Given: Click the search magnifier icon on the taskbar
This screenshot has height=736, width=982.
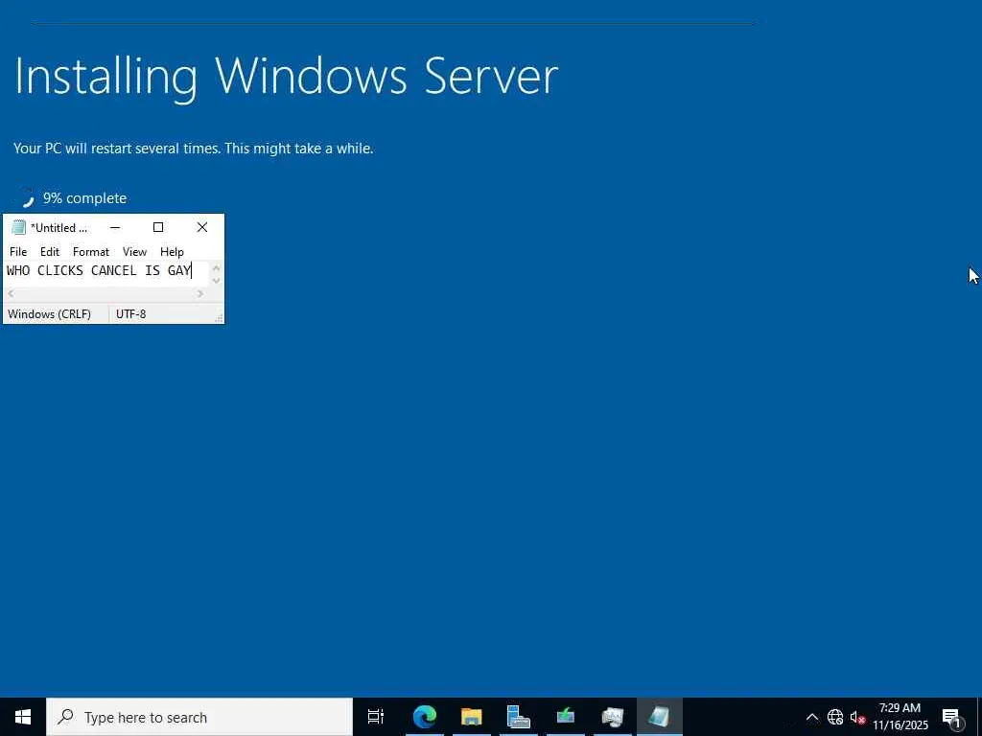Looking at the screenshot, I should click(x=65, y=717).
